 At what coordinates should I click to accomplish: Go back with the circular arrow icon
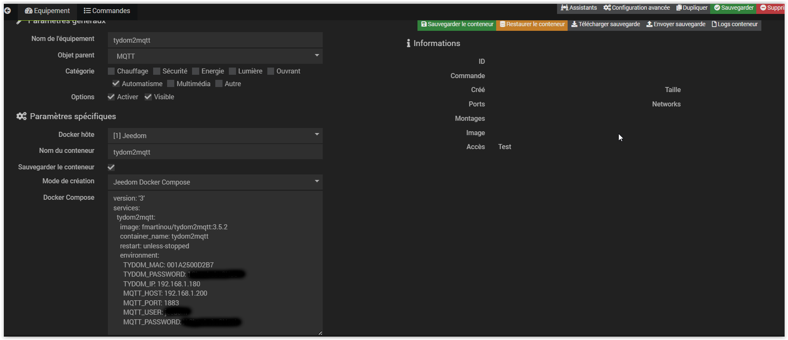(x=8, y=11)
